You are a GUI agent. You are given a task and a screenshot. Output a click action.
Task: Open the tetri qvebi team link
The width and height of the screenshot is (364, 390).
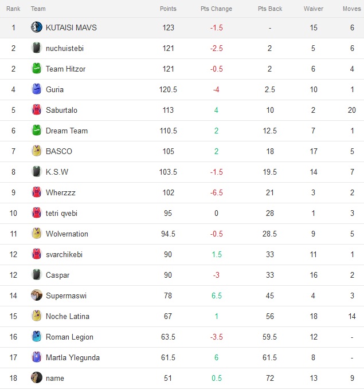pos(61,213)
